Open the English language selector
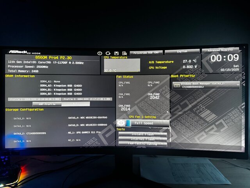Image resolution: width=250 pixels, height=188 pixels. click(182, 52)
